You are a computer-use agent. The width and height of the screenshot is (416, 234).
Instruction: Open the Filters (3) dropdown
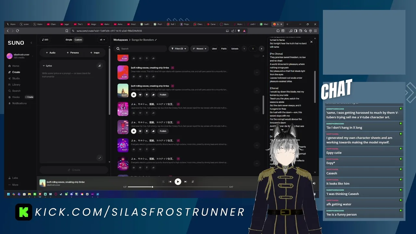[x=178, y=49]
